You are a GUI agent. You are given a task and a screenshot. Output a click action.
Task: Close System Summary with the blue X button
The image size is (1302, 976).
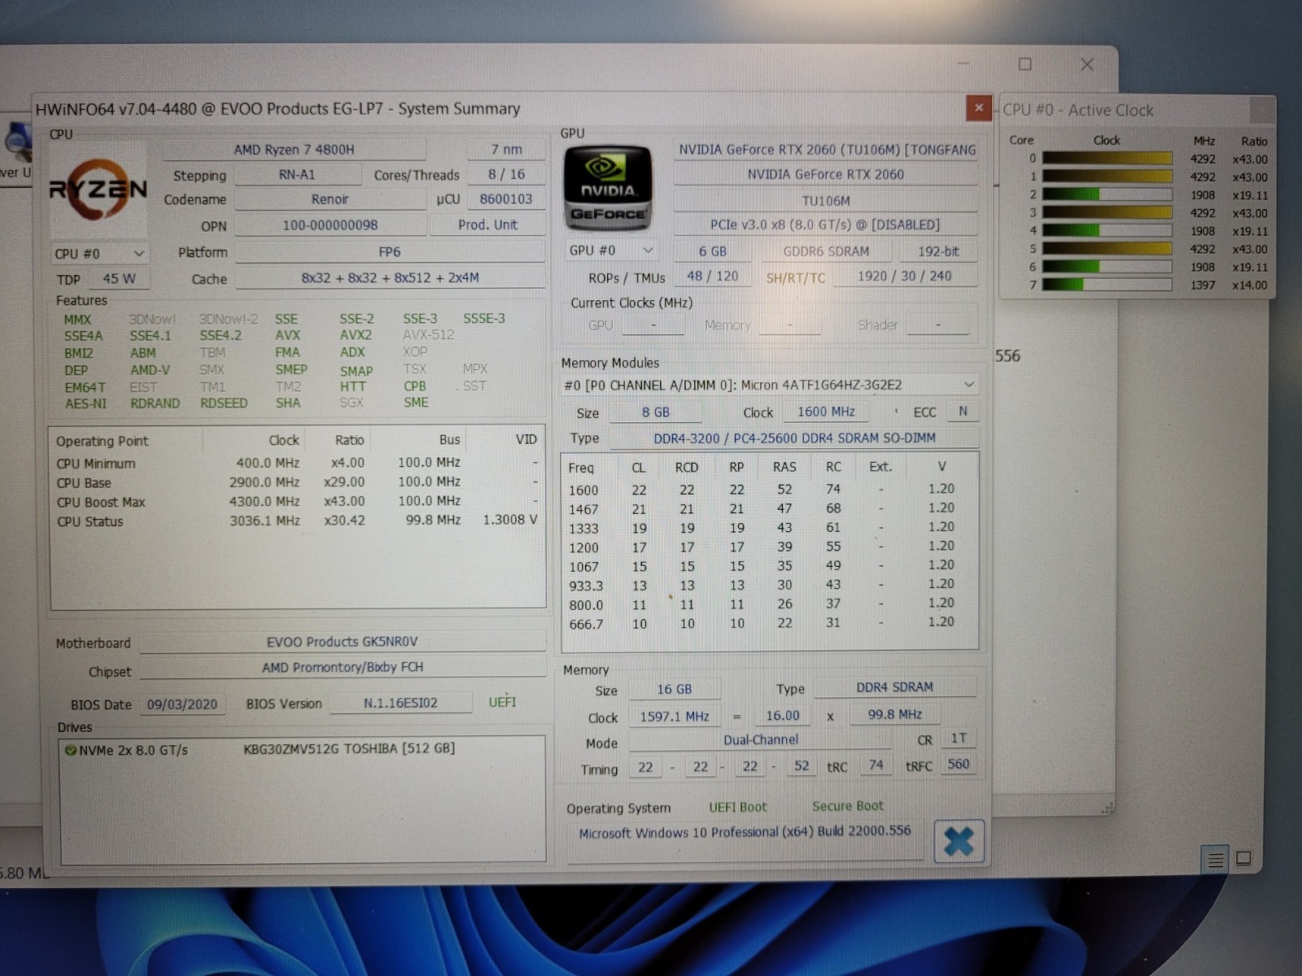coord(959,841)
